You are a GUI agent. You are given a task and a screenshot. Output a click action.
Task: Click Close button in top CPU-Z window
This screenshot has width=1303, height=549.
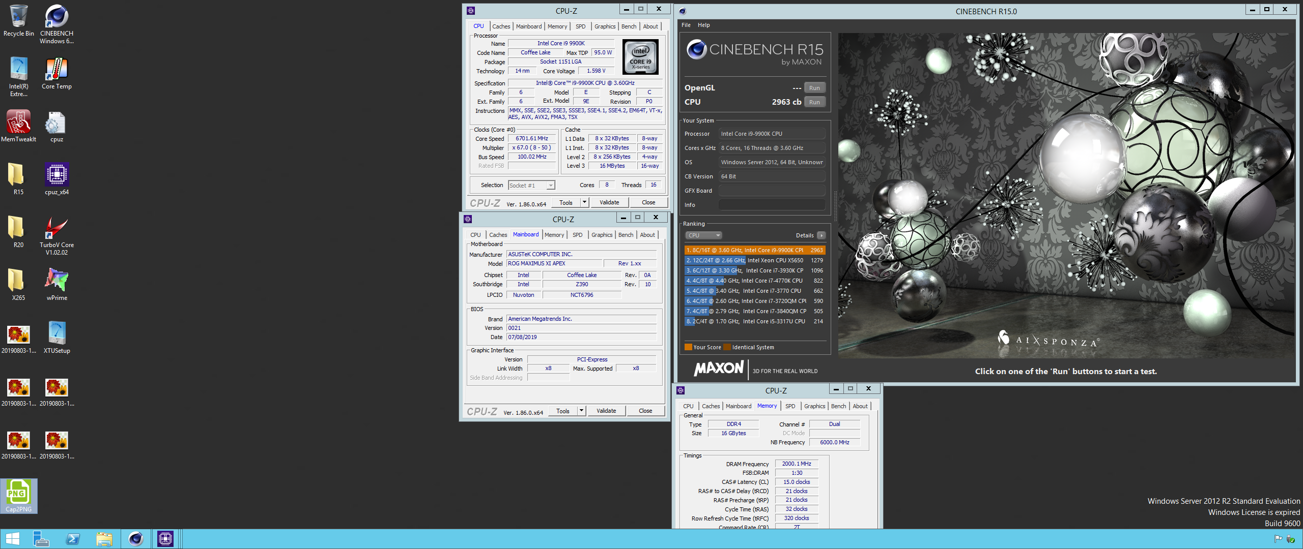point(648,202)
